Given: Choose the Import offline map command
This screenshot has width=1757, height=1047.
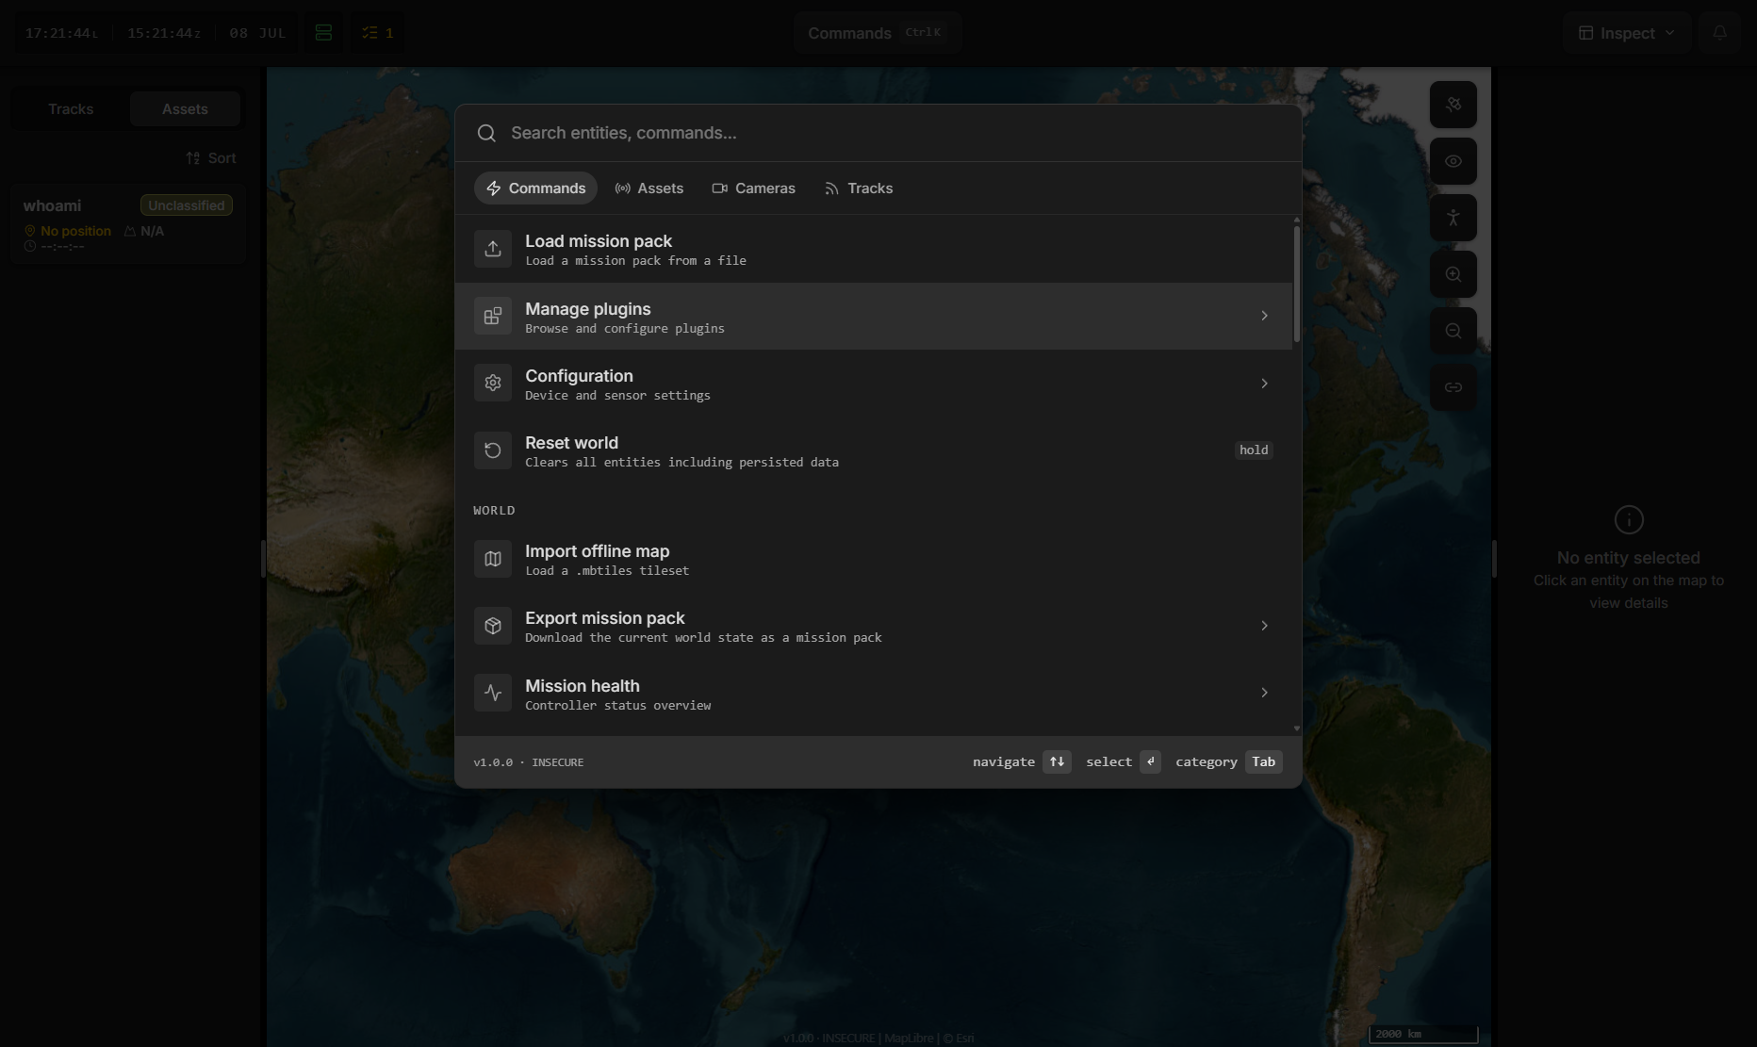Looking at the screenshot, I should (x=874, y=559).
